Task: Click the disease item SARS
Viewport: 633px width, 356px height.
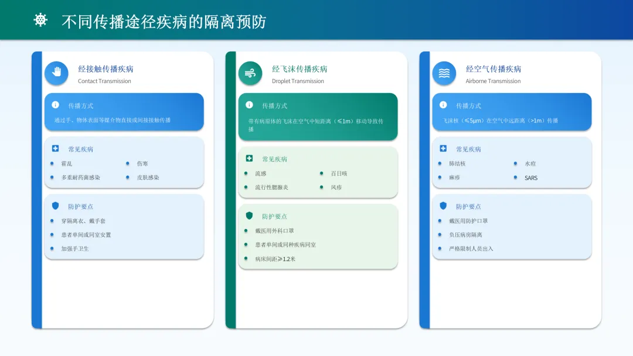Action: [531, 178]
